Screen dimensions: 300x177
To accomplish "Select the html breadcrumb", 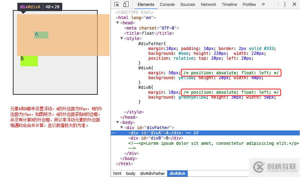I will pyautogui.click(x=117, y=174).
